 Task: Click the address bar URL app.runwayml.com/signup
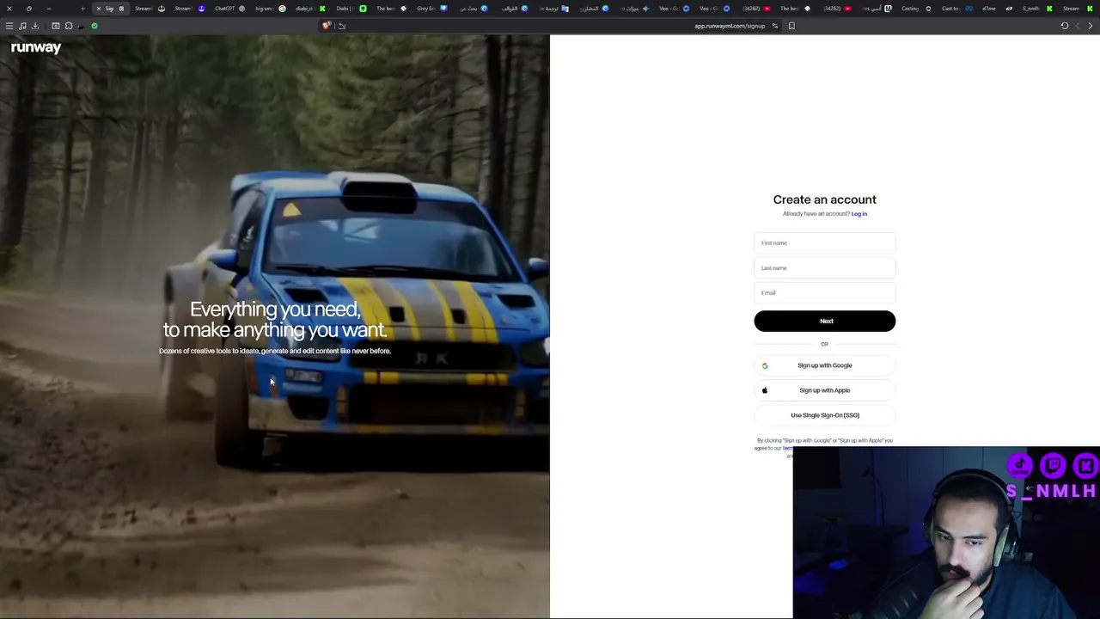730,26
